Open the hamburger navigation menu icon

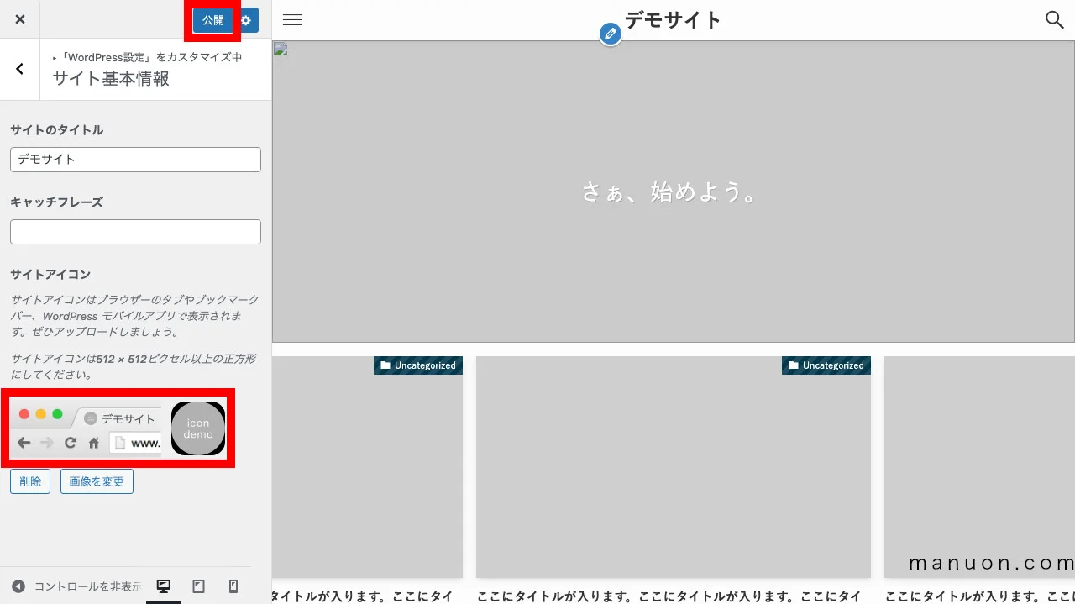[x=291, y=19]
